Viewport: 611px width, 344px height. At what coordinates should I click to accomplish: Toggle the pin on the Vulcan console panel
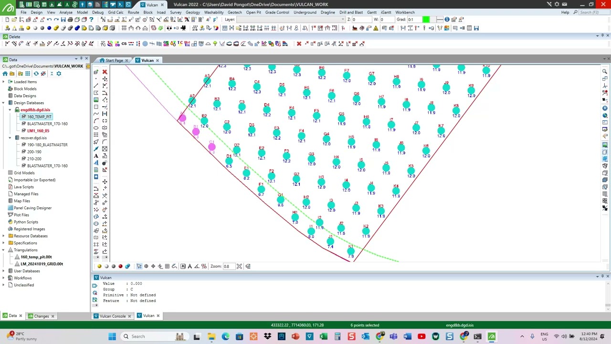pyautogui.click(x=603, y=276)
